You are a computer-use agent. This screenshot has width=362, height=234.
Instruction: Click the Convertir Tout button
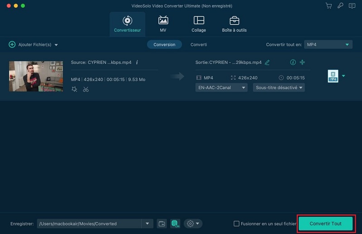pyautogui.click(x=326, y=224)
